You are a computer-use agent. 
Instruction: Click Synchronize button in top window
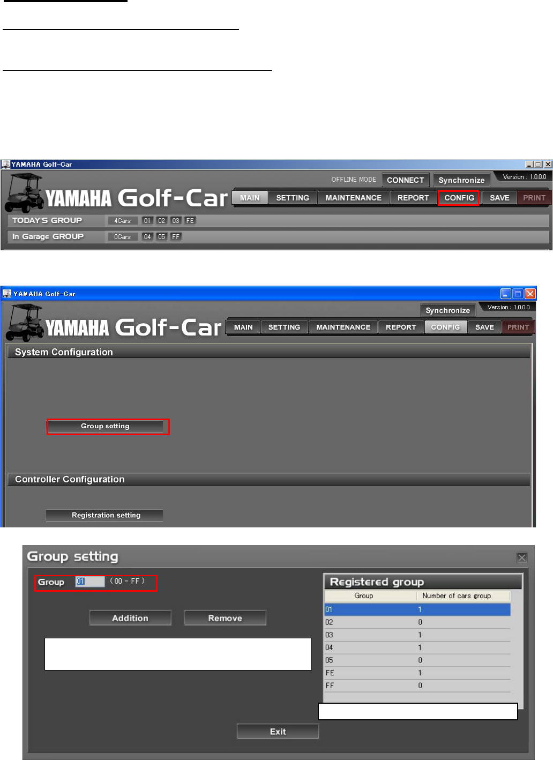[461, 180]
